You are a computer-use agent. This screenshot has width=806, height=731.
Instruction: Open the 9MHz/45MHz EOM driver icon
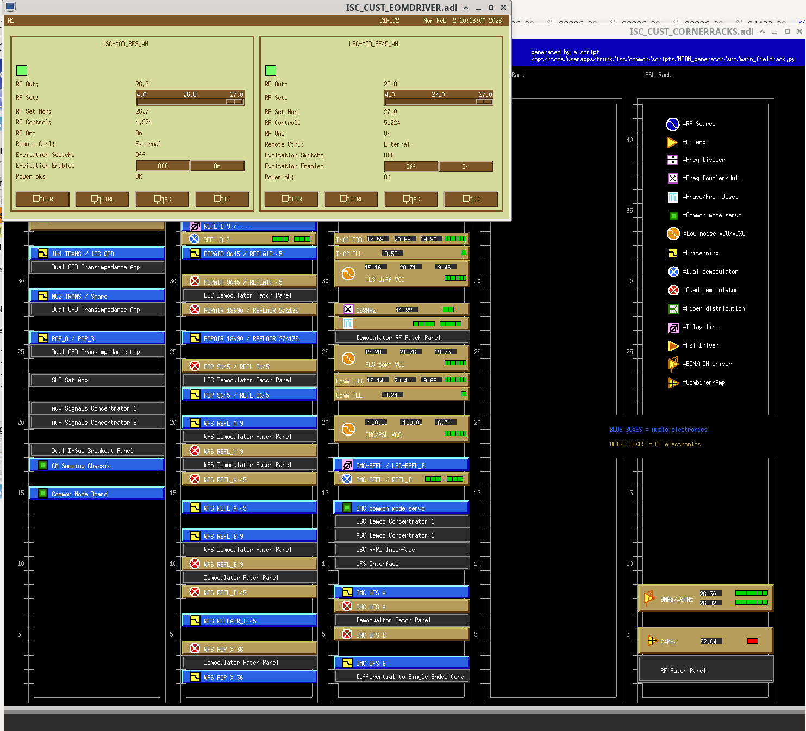[x=649, y=598]
